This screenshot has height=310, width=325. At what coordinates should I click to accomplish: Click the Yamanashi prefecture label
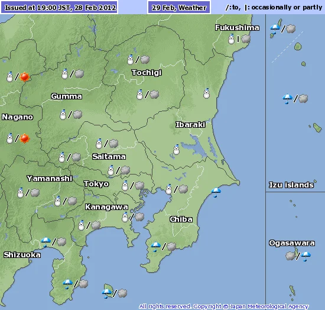point(50,179)
